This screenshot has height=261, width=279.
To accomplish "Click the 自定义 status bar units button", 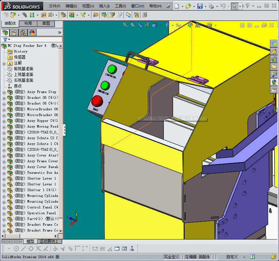I will [x=232, y=257].
